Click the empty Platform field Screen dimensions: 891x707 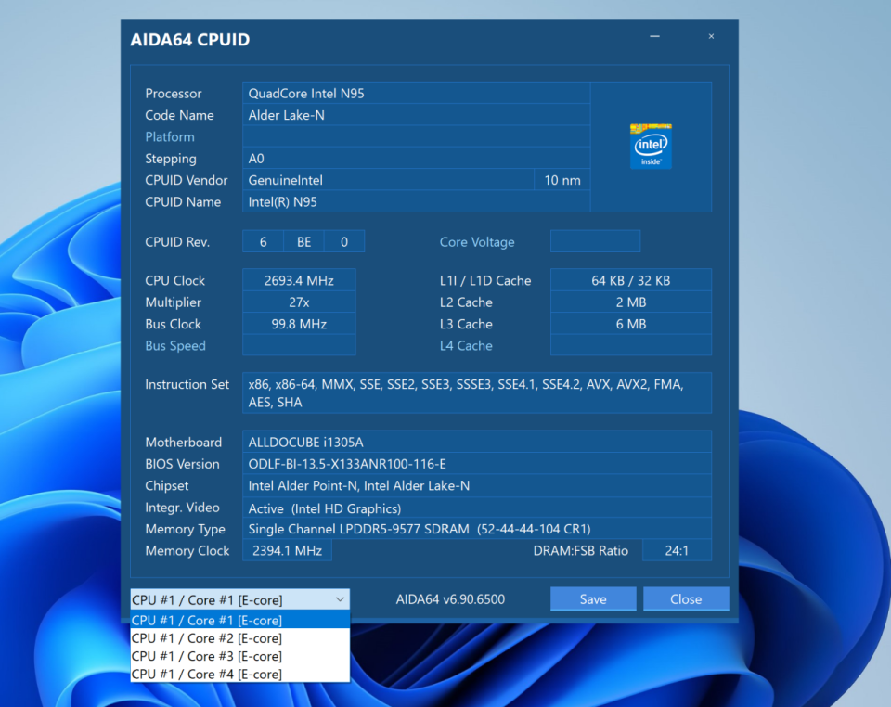coord(417,137)
